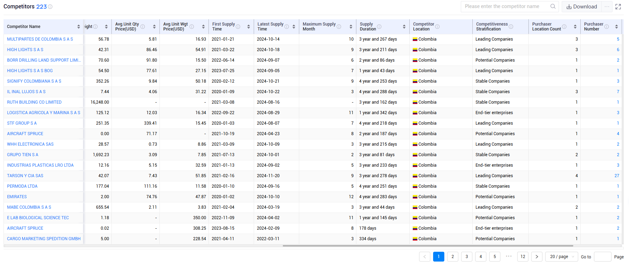Image resolution: width=629 pixels, height=264 pixels.
Task: Click the Go to page input box
Action: tap(603, 257)
